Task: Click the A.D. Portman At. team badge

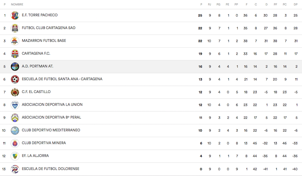Action: tap(15, 66)
